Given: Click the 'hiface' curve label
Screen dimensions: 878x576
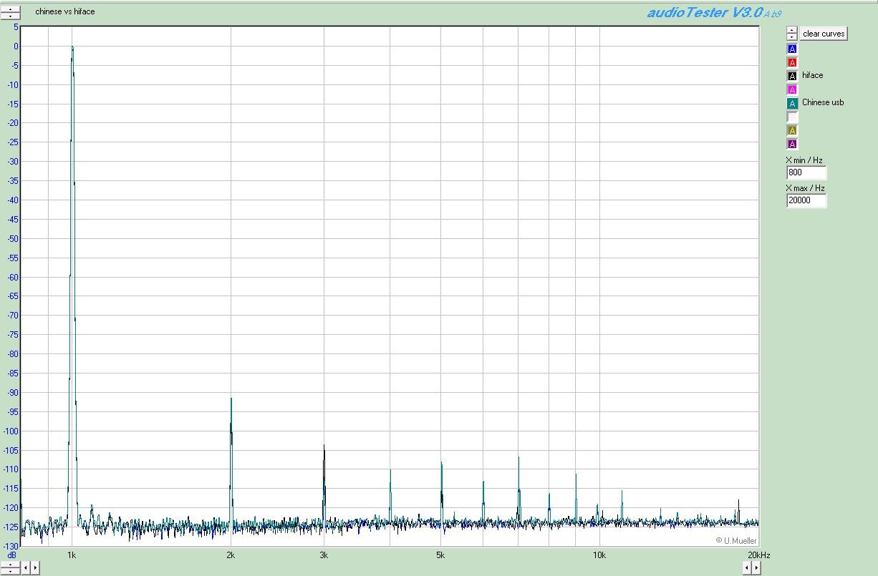Looking at the screenshot, I should (x=812, y=75).
